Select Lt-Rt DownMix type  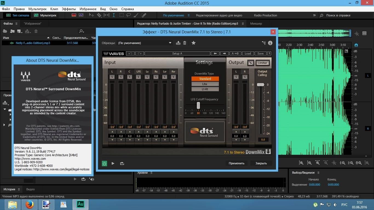pyautogui.click(x=205, y=89)
